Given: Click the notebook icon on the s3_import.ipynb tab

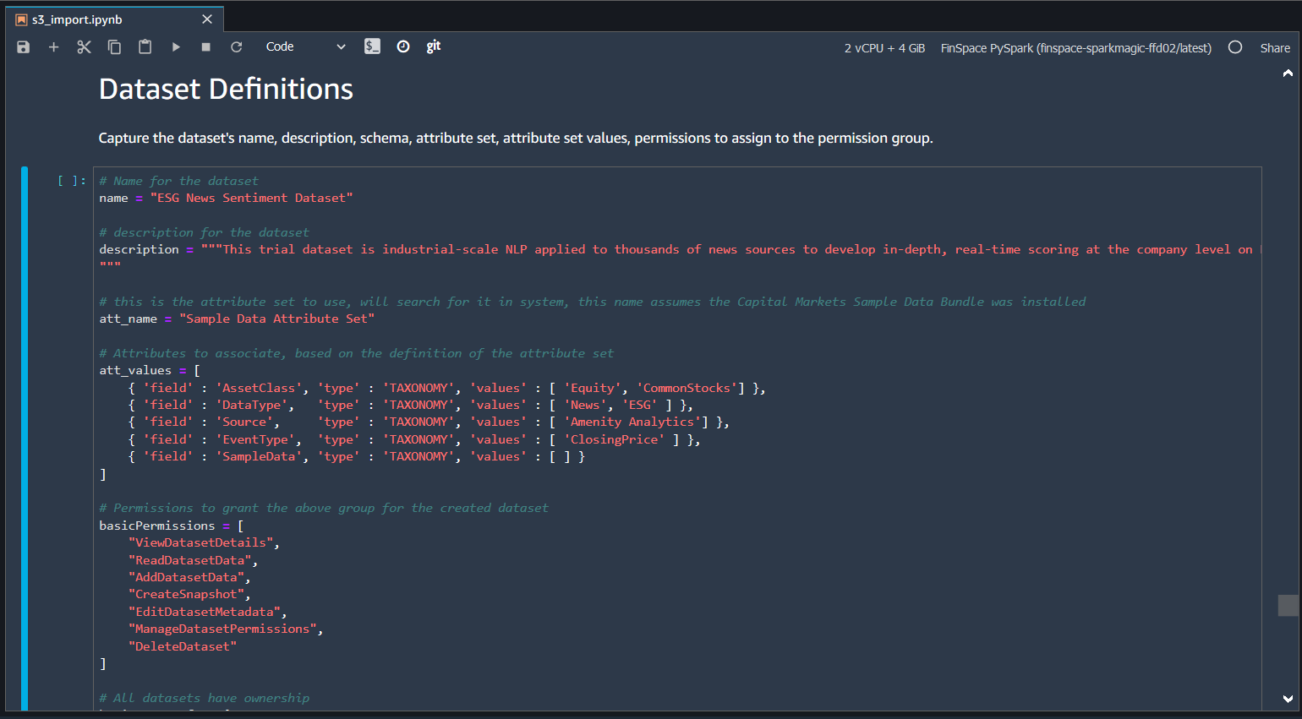Looking at the screenshot, I should coord(21,19).
